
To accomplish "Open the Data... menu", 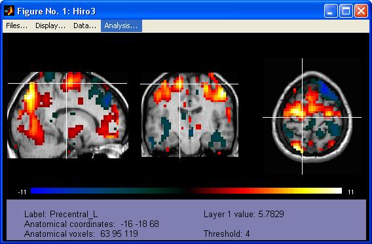I will 84,26.
